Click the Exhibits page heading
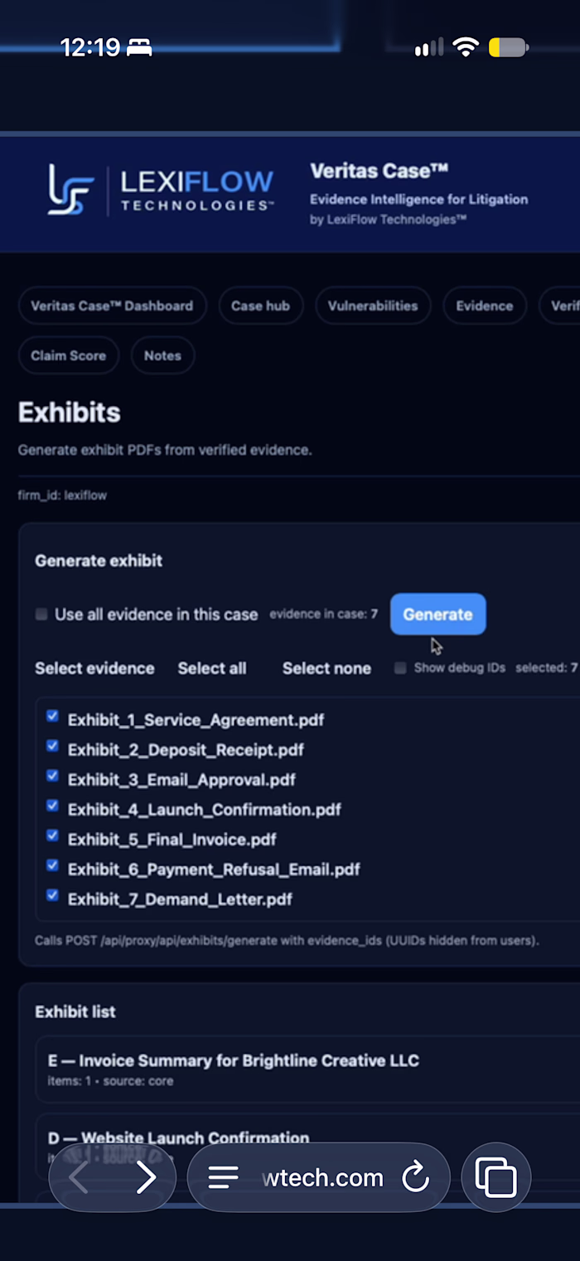The width and height of the screenshot is (580, 1261). pyautogui.click(x=70, y=413)
